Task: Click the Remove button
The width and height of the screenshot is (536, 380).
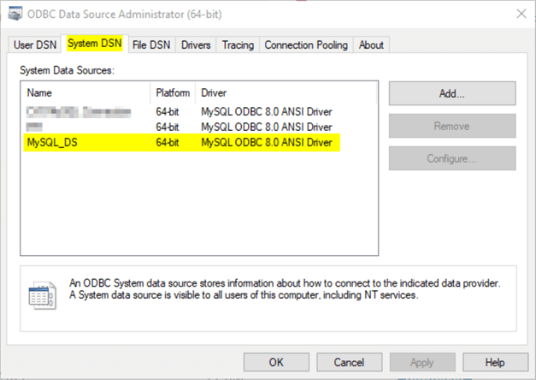Action: [x=452, y=126]
